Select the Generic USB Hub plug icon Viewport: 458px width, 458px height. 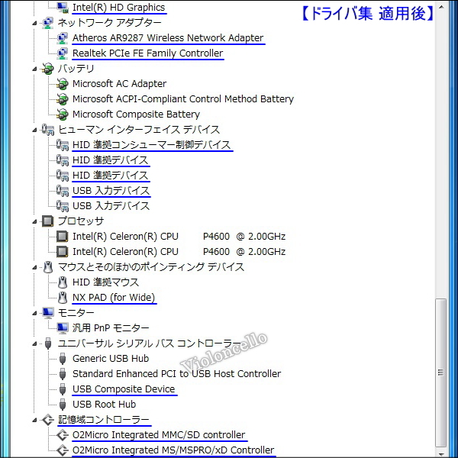coord(63,359)
